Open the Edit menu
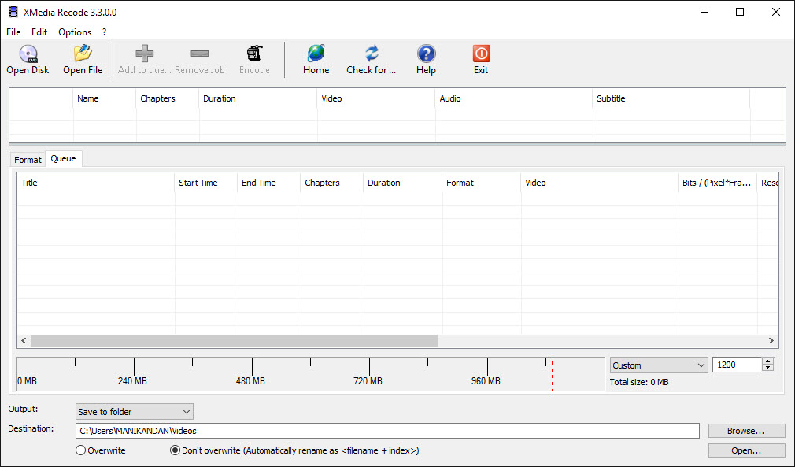This screenshot has width=795, height=467. tap(39, 32)
